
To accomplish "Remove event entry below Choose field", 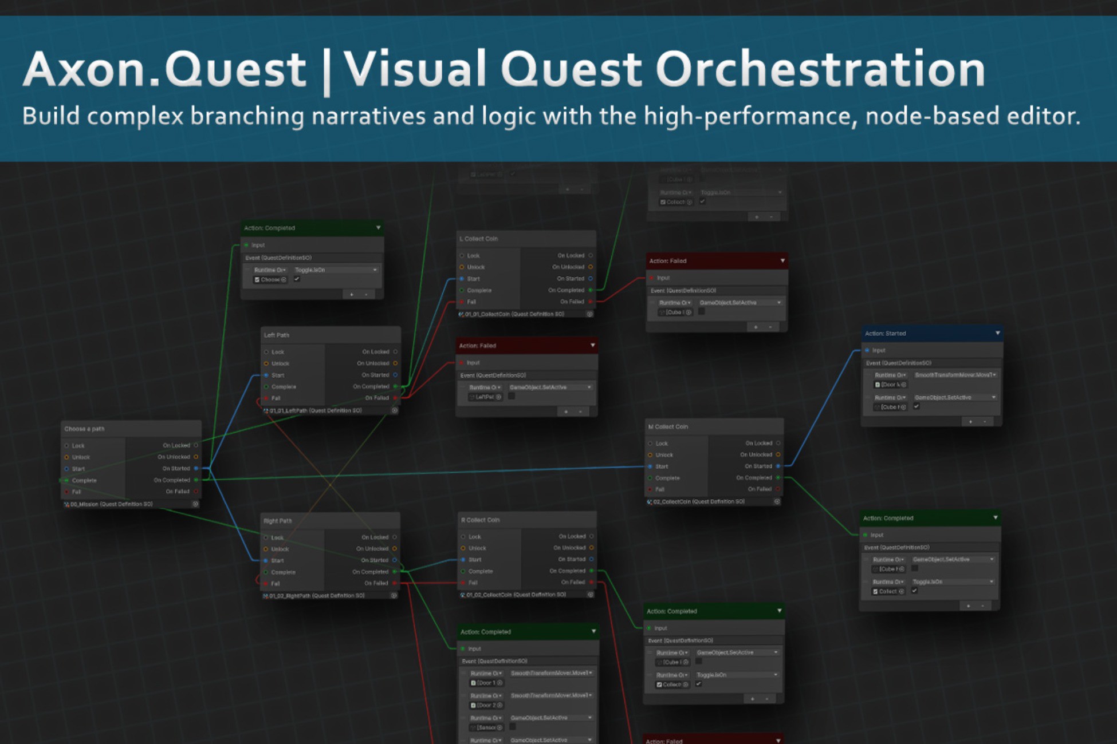I will click(366, 294).
